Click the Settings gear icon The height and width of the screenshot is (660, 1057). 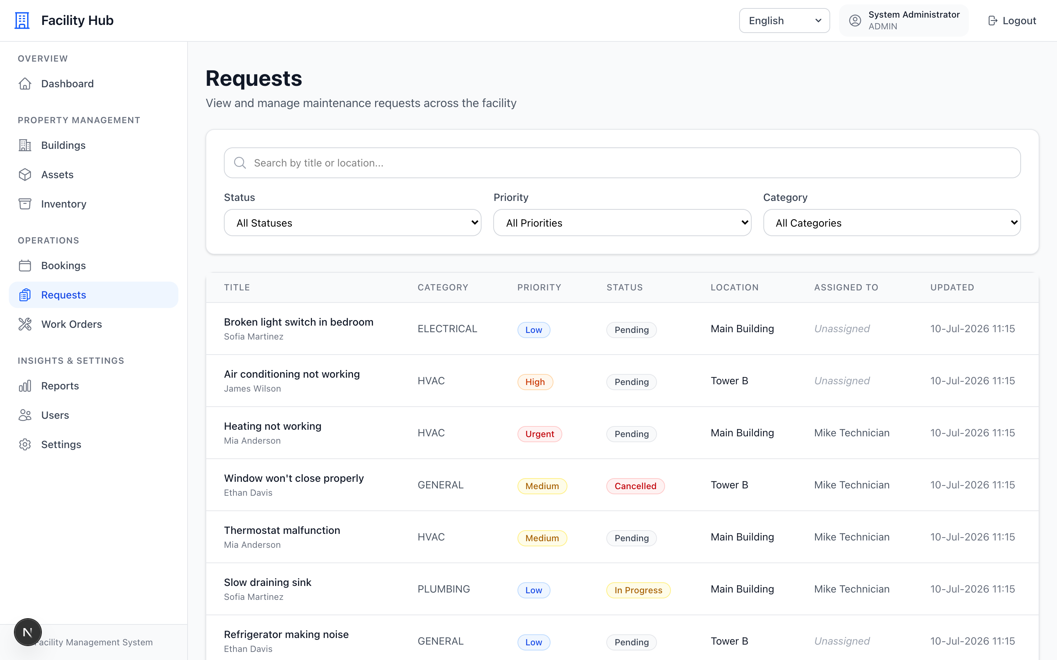[25, 444]
